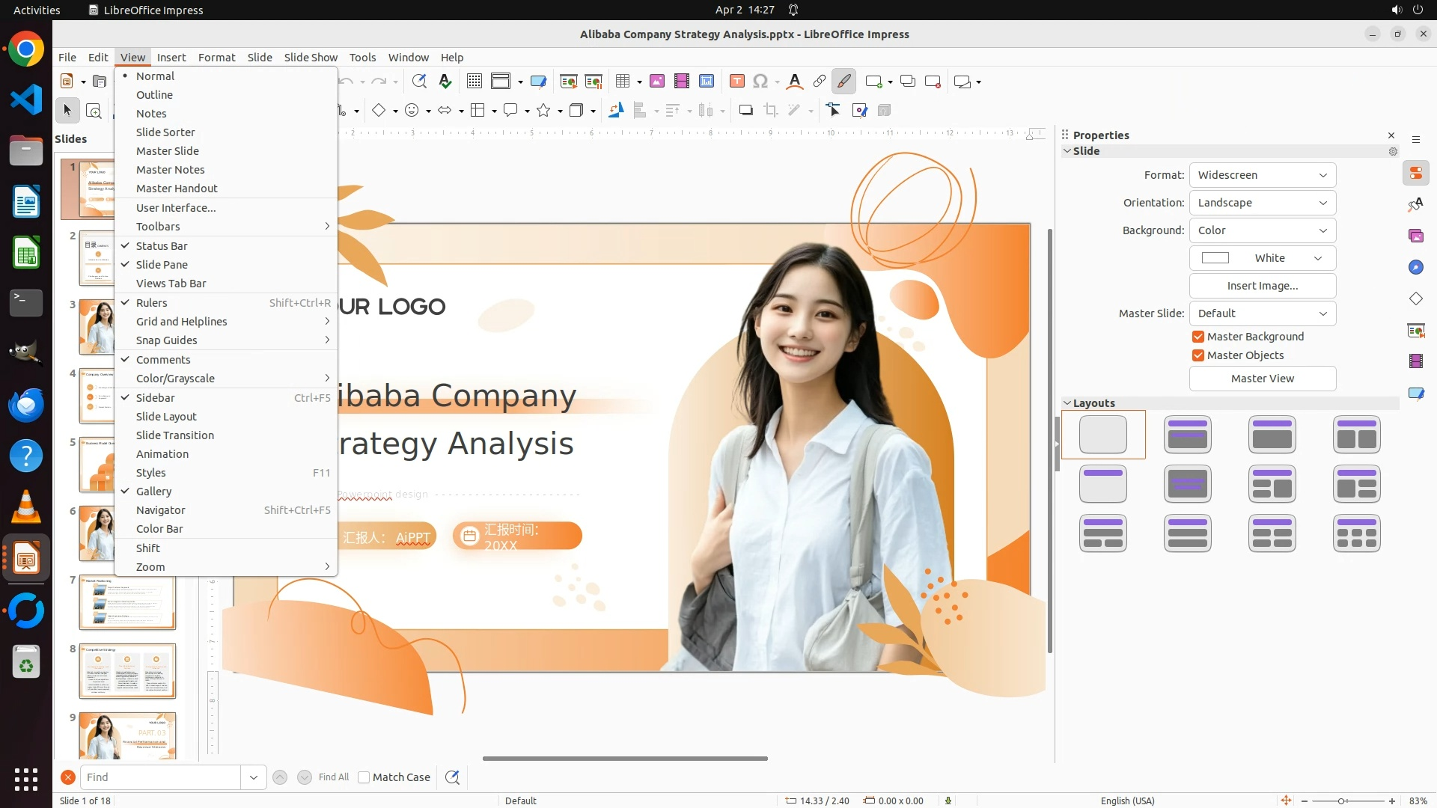This screenshot has width=1437, height=808.
Task: Select the Crop Image tool
Action: (x=770, y=111)
